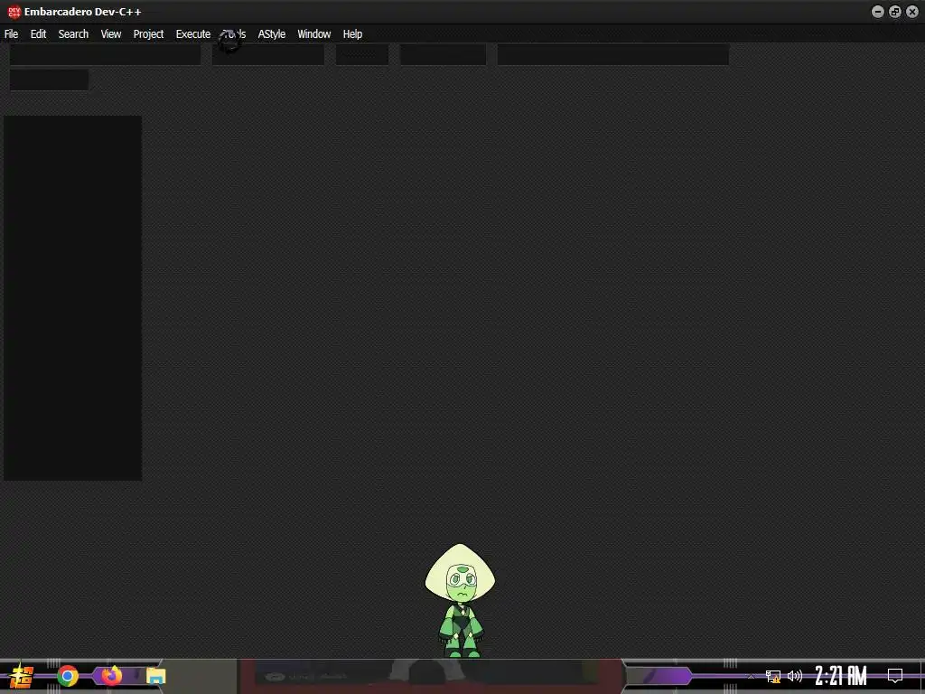This screenshot has width=925, height=694.
Task: Close the Embarcadero Dev-C++ window
Action: [912, 12]
